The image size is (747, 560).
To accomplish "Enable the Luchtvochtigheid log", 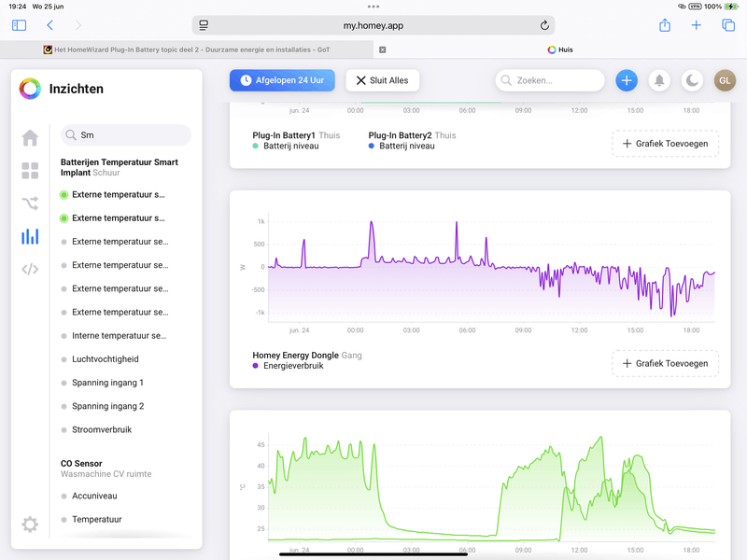I will coord(101,359).
